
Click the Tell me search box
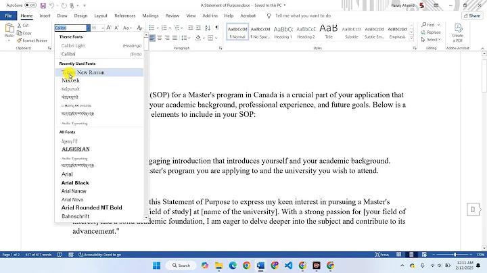pyautogui.click(x=303, y=16)
